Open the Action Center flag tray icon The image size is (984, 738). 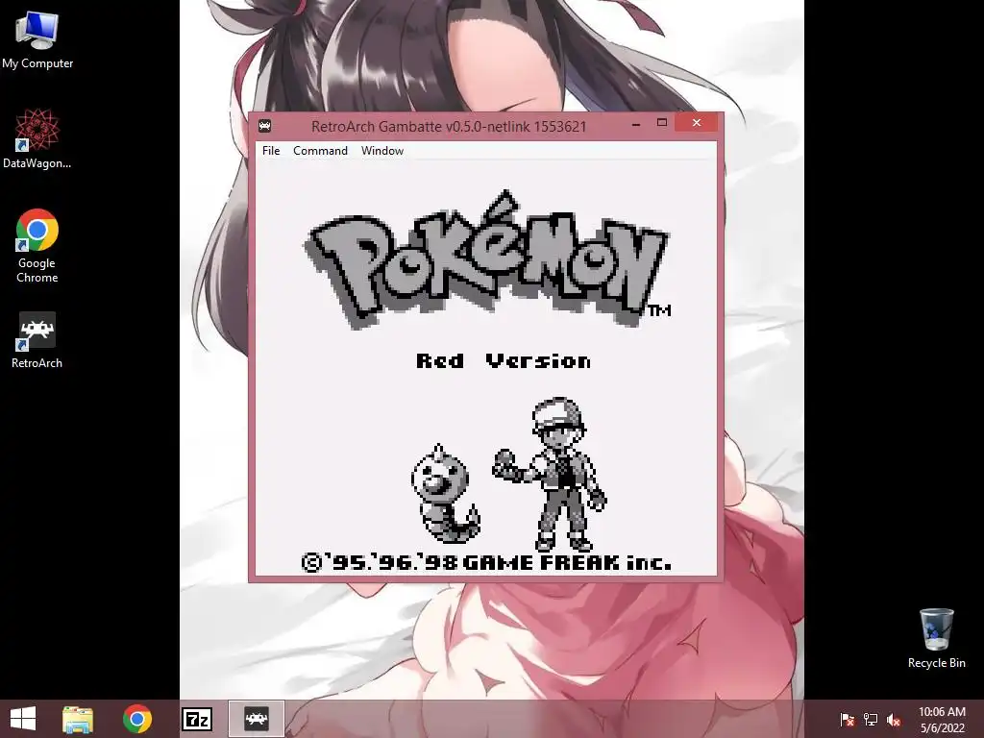click(848, 719)
